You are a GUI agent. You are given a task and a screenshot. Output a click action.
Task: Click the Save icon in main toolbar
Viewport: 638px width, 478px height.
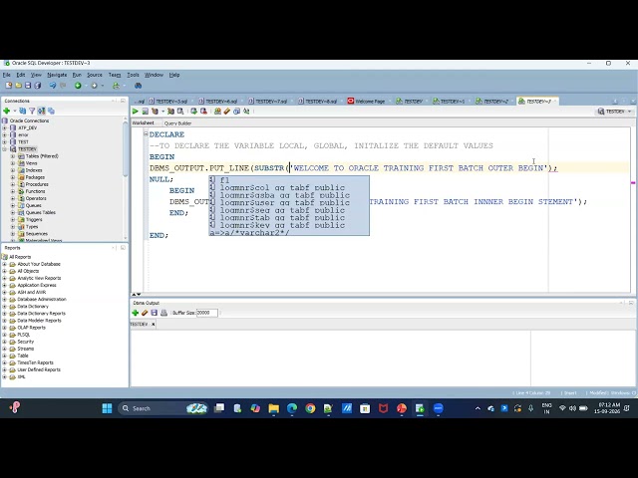(x=28, y=86)
